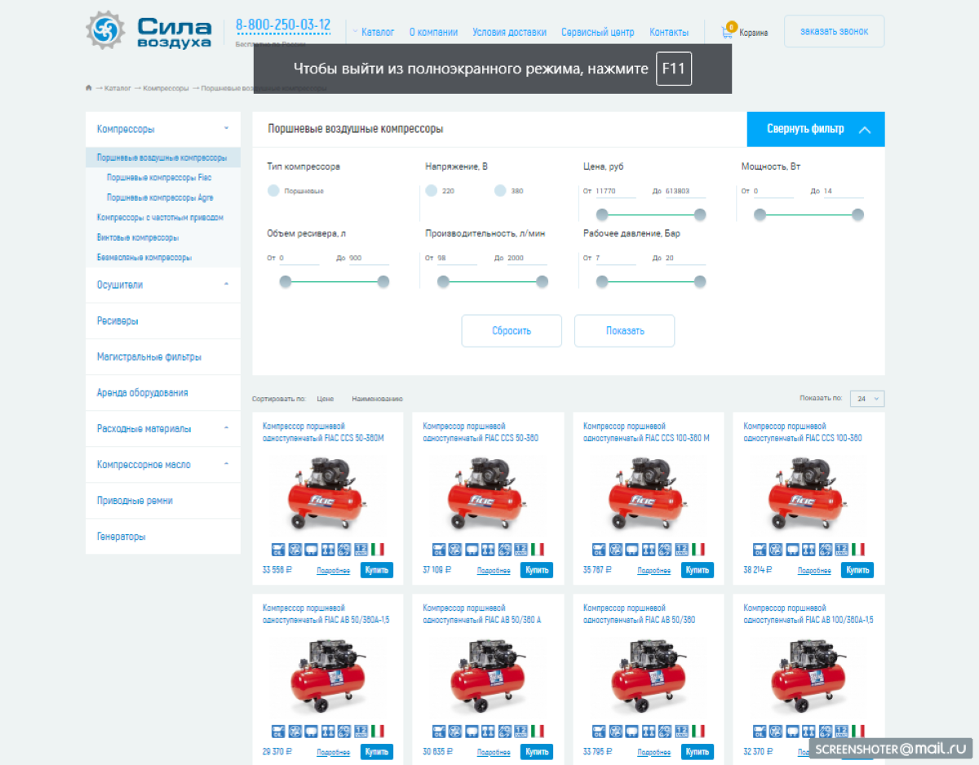Expand the Осушители sidebar section

tap(226, 285)
